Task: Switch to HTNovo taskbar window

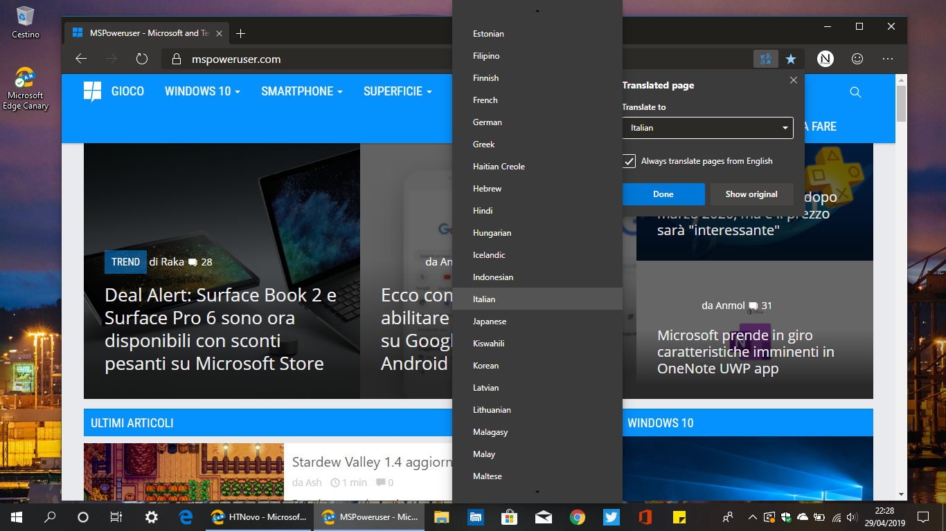Action: [259, 517]
